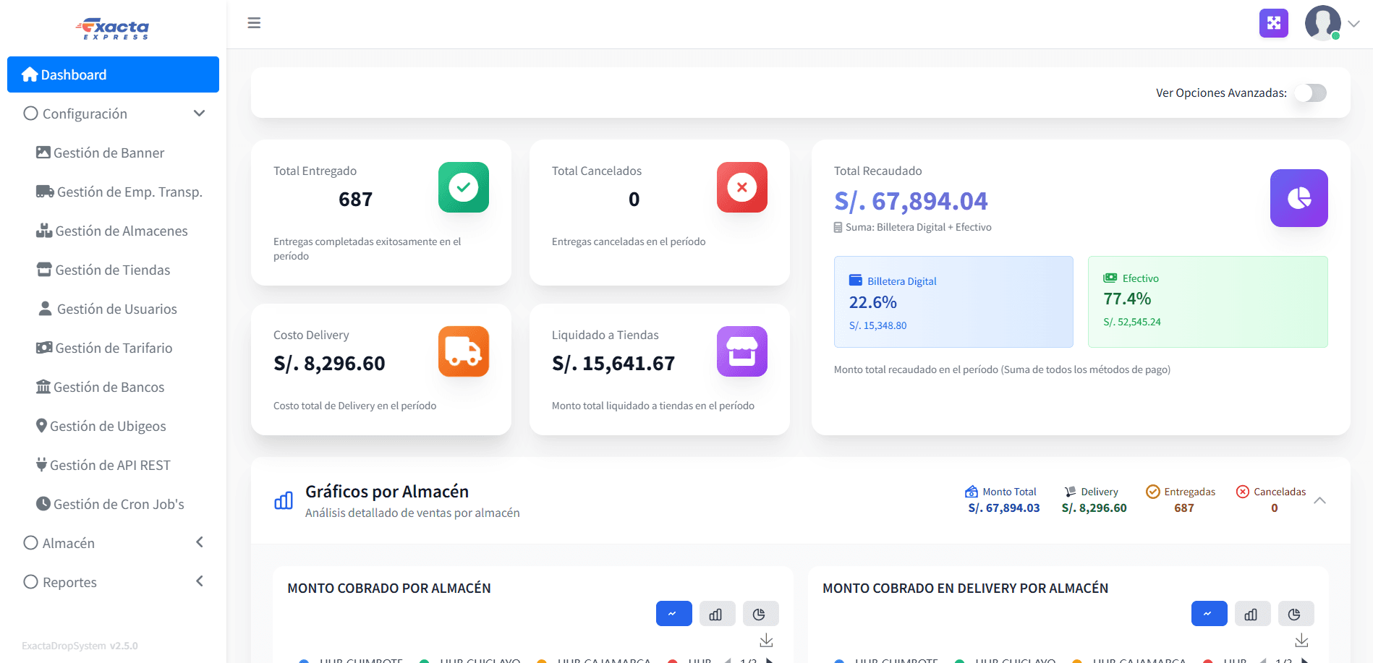Select line chart view for delivery chart
Screen dimensions: 1373x663
click(x=1209, y=614)
